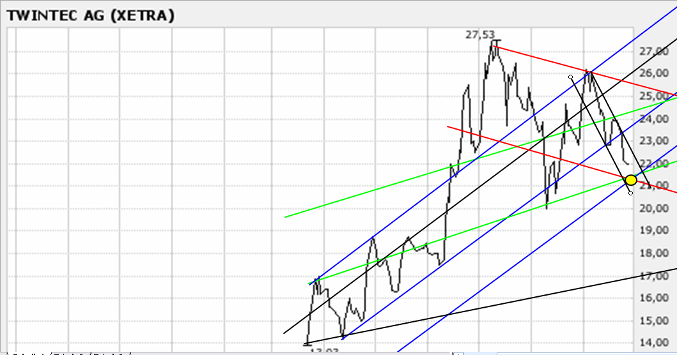Select the yellow circle marker on the chart
Viewport: 677px width, 355px height.
(x=631, y=180)
